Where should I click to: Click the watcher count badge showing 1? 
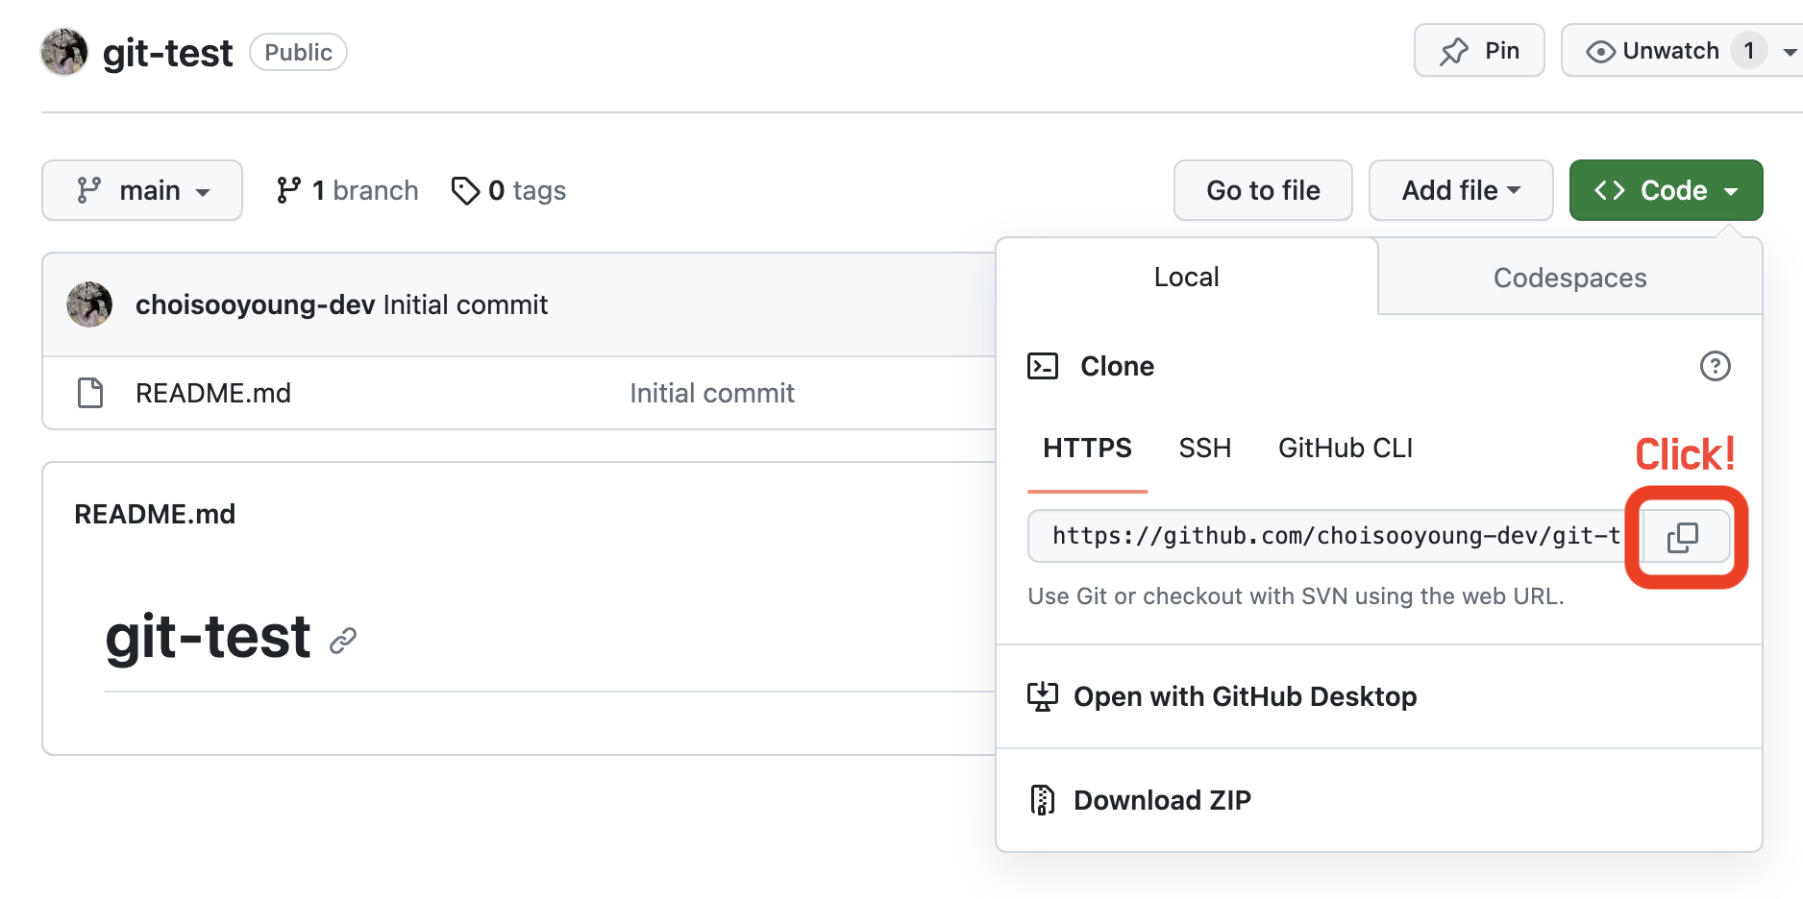point(1749,51)
